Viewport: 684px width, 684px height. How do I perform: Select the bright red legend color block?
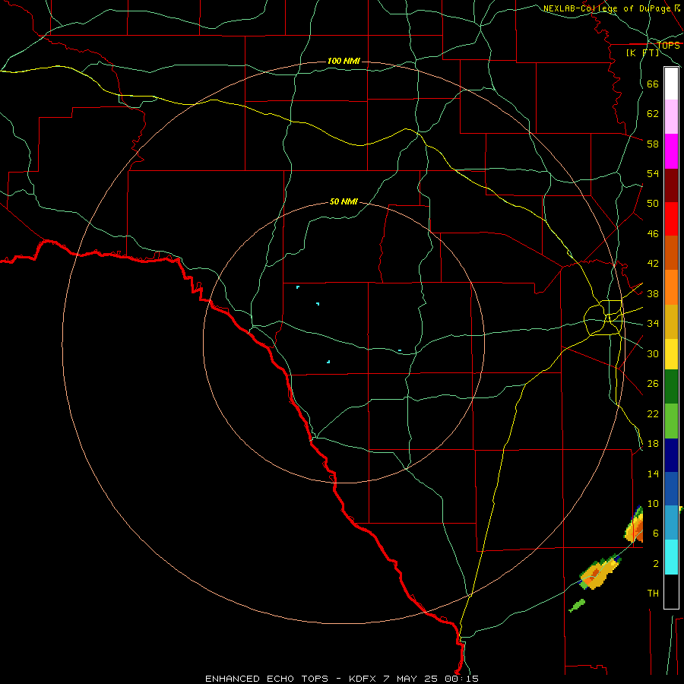coord(671,219)
